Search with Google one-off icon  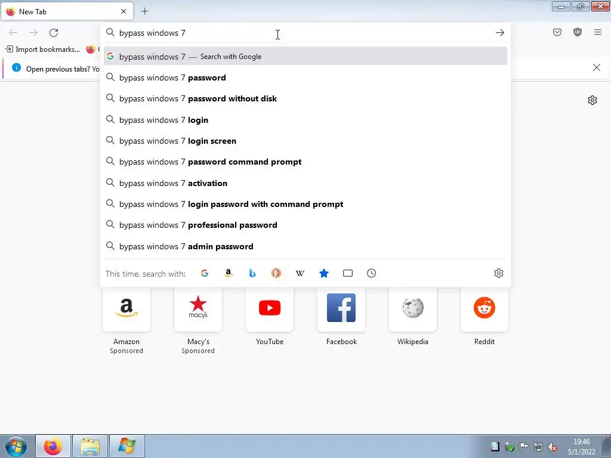tap(205, 273)
